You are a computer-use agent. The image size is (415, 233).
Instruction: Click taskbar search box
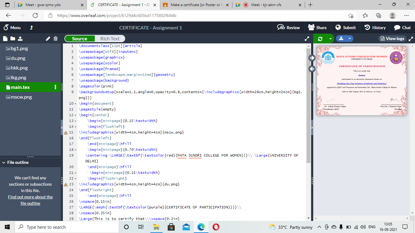pos(67,227)
